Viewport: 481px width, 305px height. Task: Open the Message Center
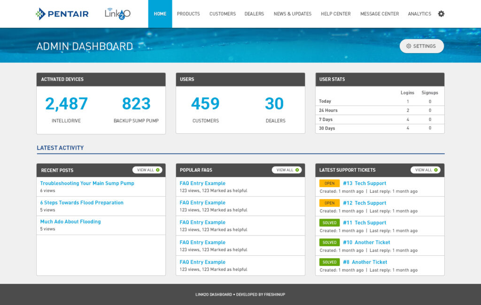pos(380,14)
